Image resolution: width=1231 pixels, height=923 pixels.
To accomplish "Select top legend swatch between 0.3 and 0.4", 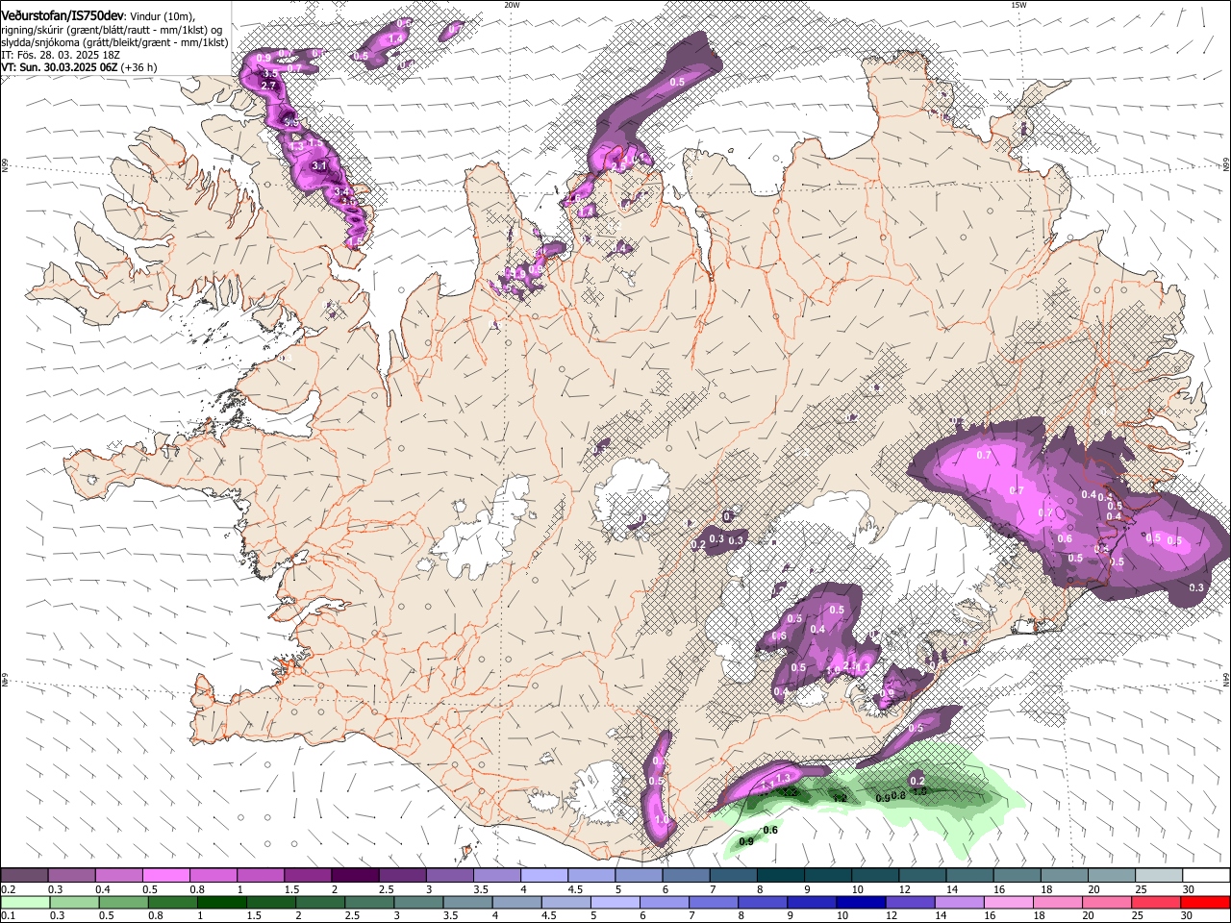I will [71, 876].
